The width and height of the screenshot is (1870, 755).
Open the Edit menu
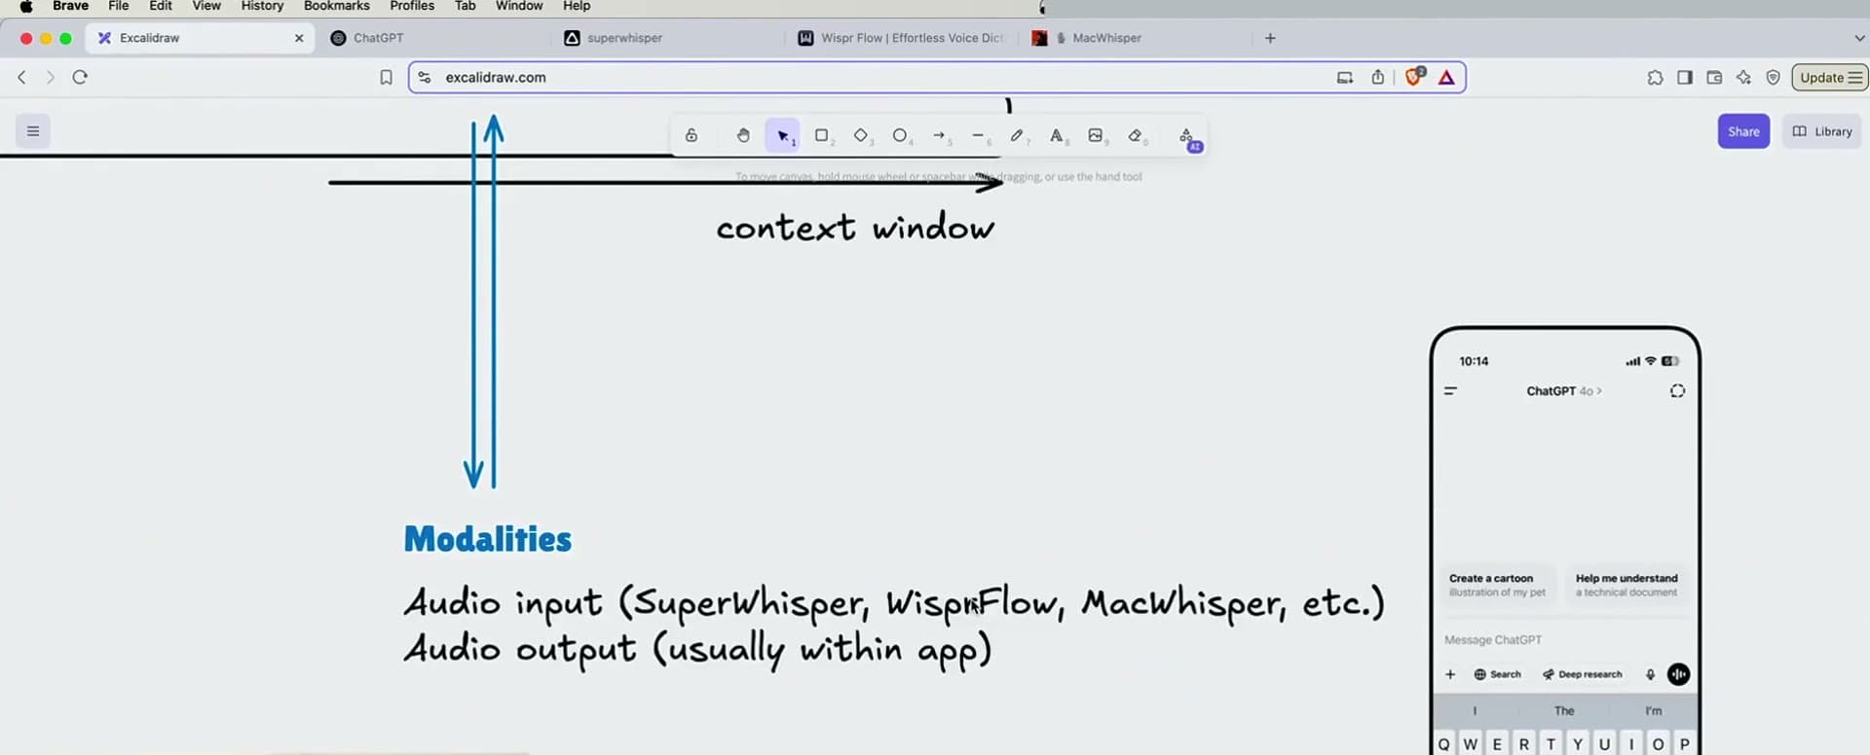[161, 6]
